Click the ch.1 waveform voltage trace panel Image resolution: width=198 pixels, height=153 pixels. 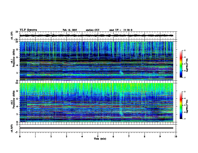tap(98, 35)
